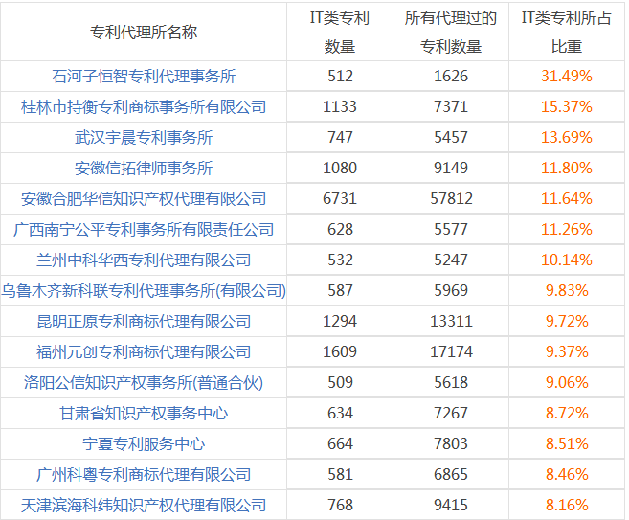
Task: Click total patent count 9415
Action: (451, 505)
